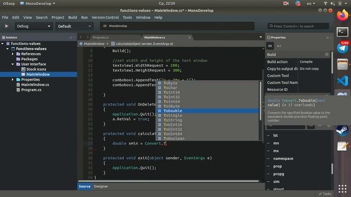Select the propg snippet in toolbox
The image size is (351, 197).
pyautogui.click(x=279, y=174)
